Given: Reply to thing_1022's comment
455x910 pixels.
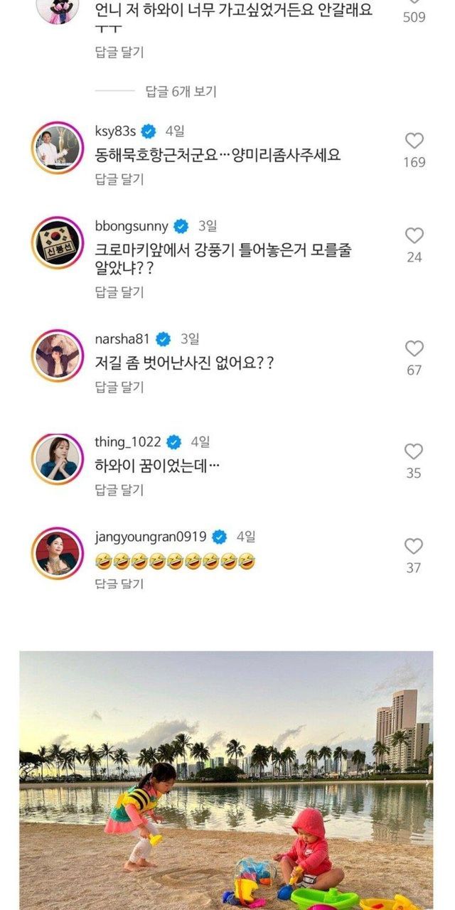Looking at the screenshot, I should [119, 490].
